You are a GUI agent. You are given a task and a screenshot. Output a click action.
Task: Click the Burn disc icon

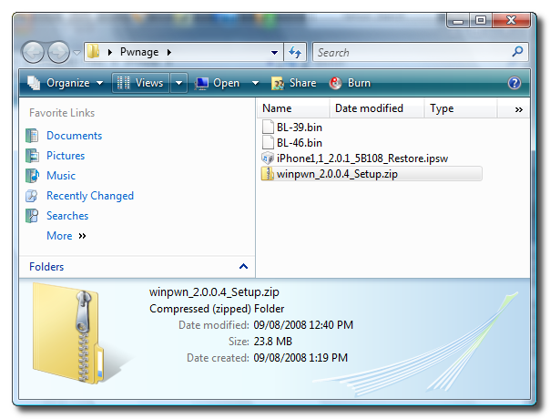pyautogui.click(x=335, y=83)
